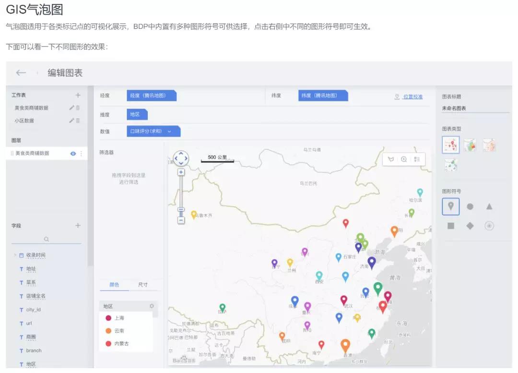Screen dimensions: 518x373
Task: Zoom in the map with plus button
Action: [x=181, y=172]
